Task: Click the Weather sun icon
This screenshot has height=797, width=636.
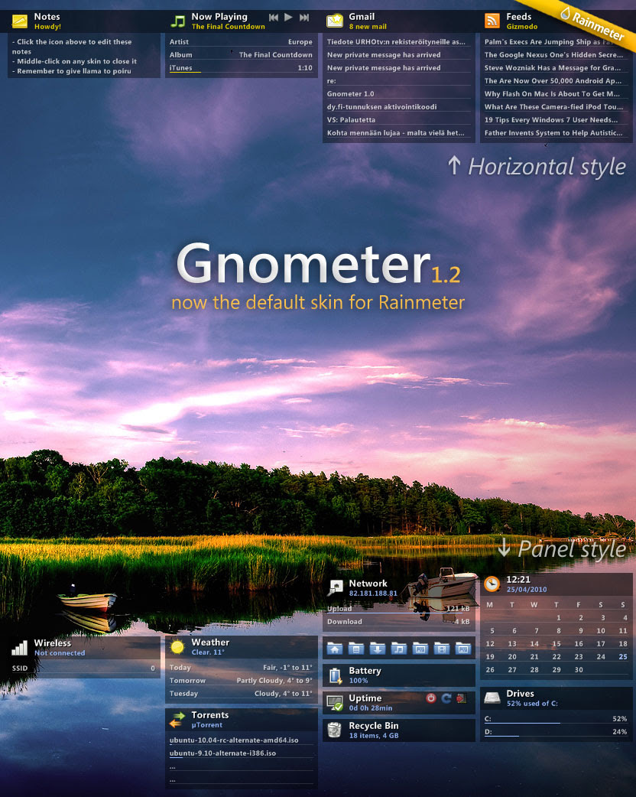Action: (177, 646)
